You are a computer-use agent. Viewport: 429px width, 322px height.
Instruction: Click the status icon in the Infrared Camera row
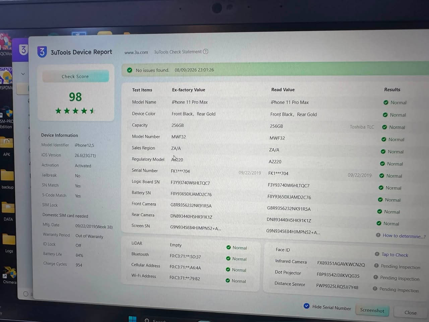pos(376,266)
